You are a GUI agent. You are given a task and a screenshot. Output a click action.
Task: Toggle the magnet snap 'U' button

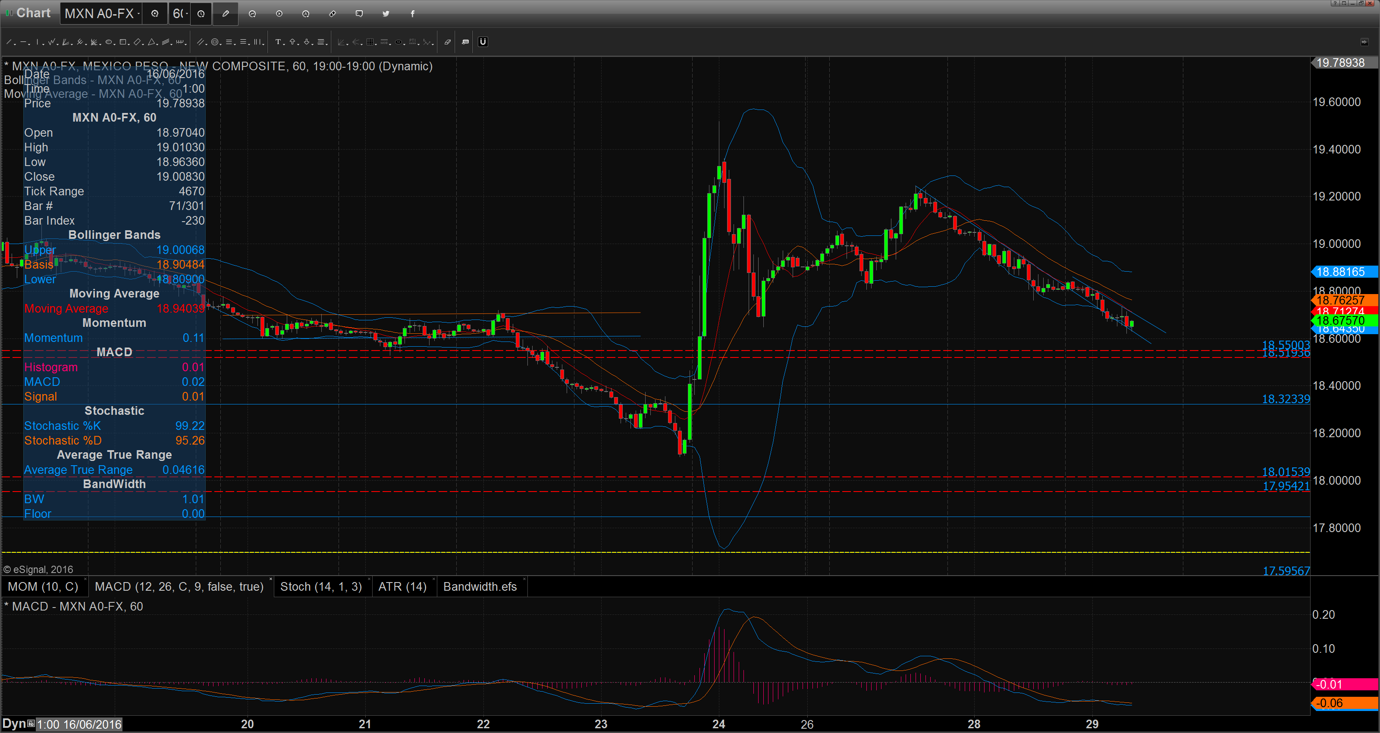[x=483, y=42]
